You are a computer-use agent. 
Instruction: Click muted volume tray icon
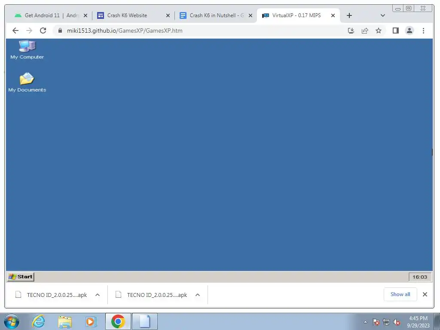397,322
